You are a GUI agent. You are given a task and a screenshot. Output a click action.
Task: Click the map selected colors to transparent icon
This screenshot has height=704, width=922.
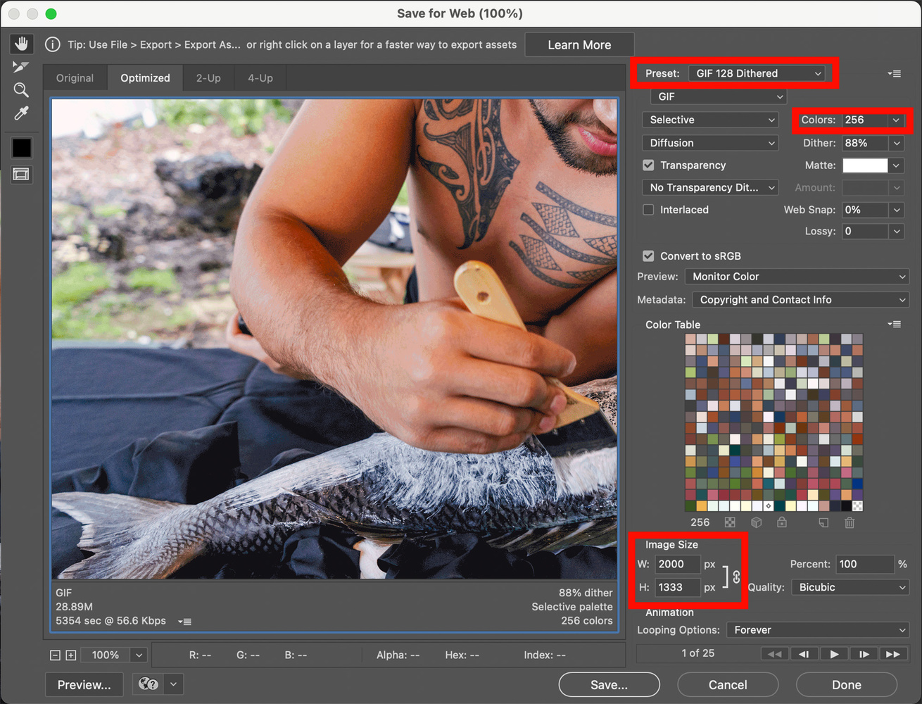coord(730,522)
